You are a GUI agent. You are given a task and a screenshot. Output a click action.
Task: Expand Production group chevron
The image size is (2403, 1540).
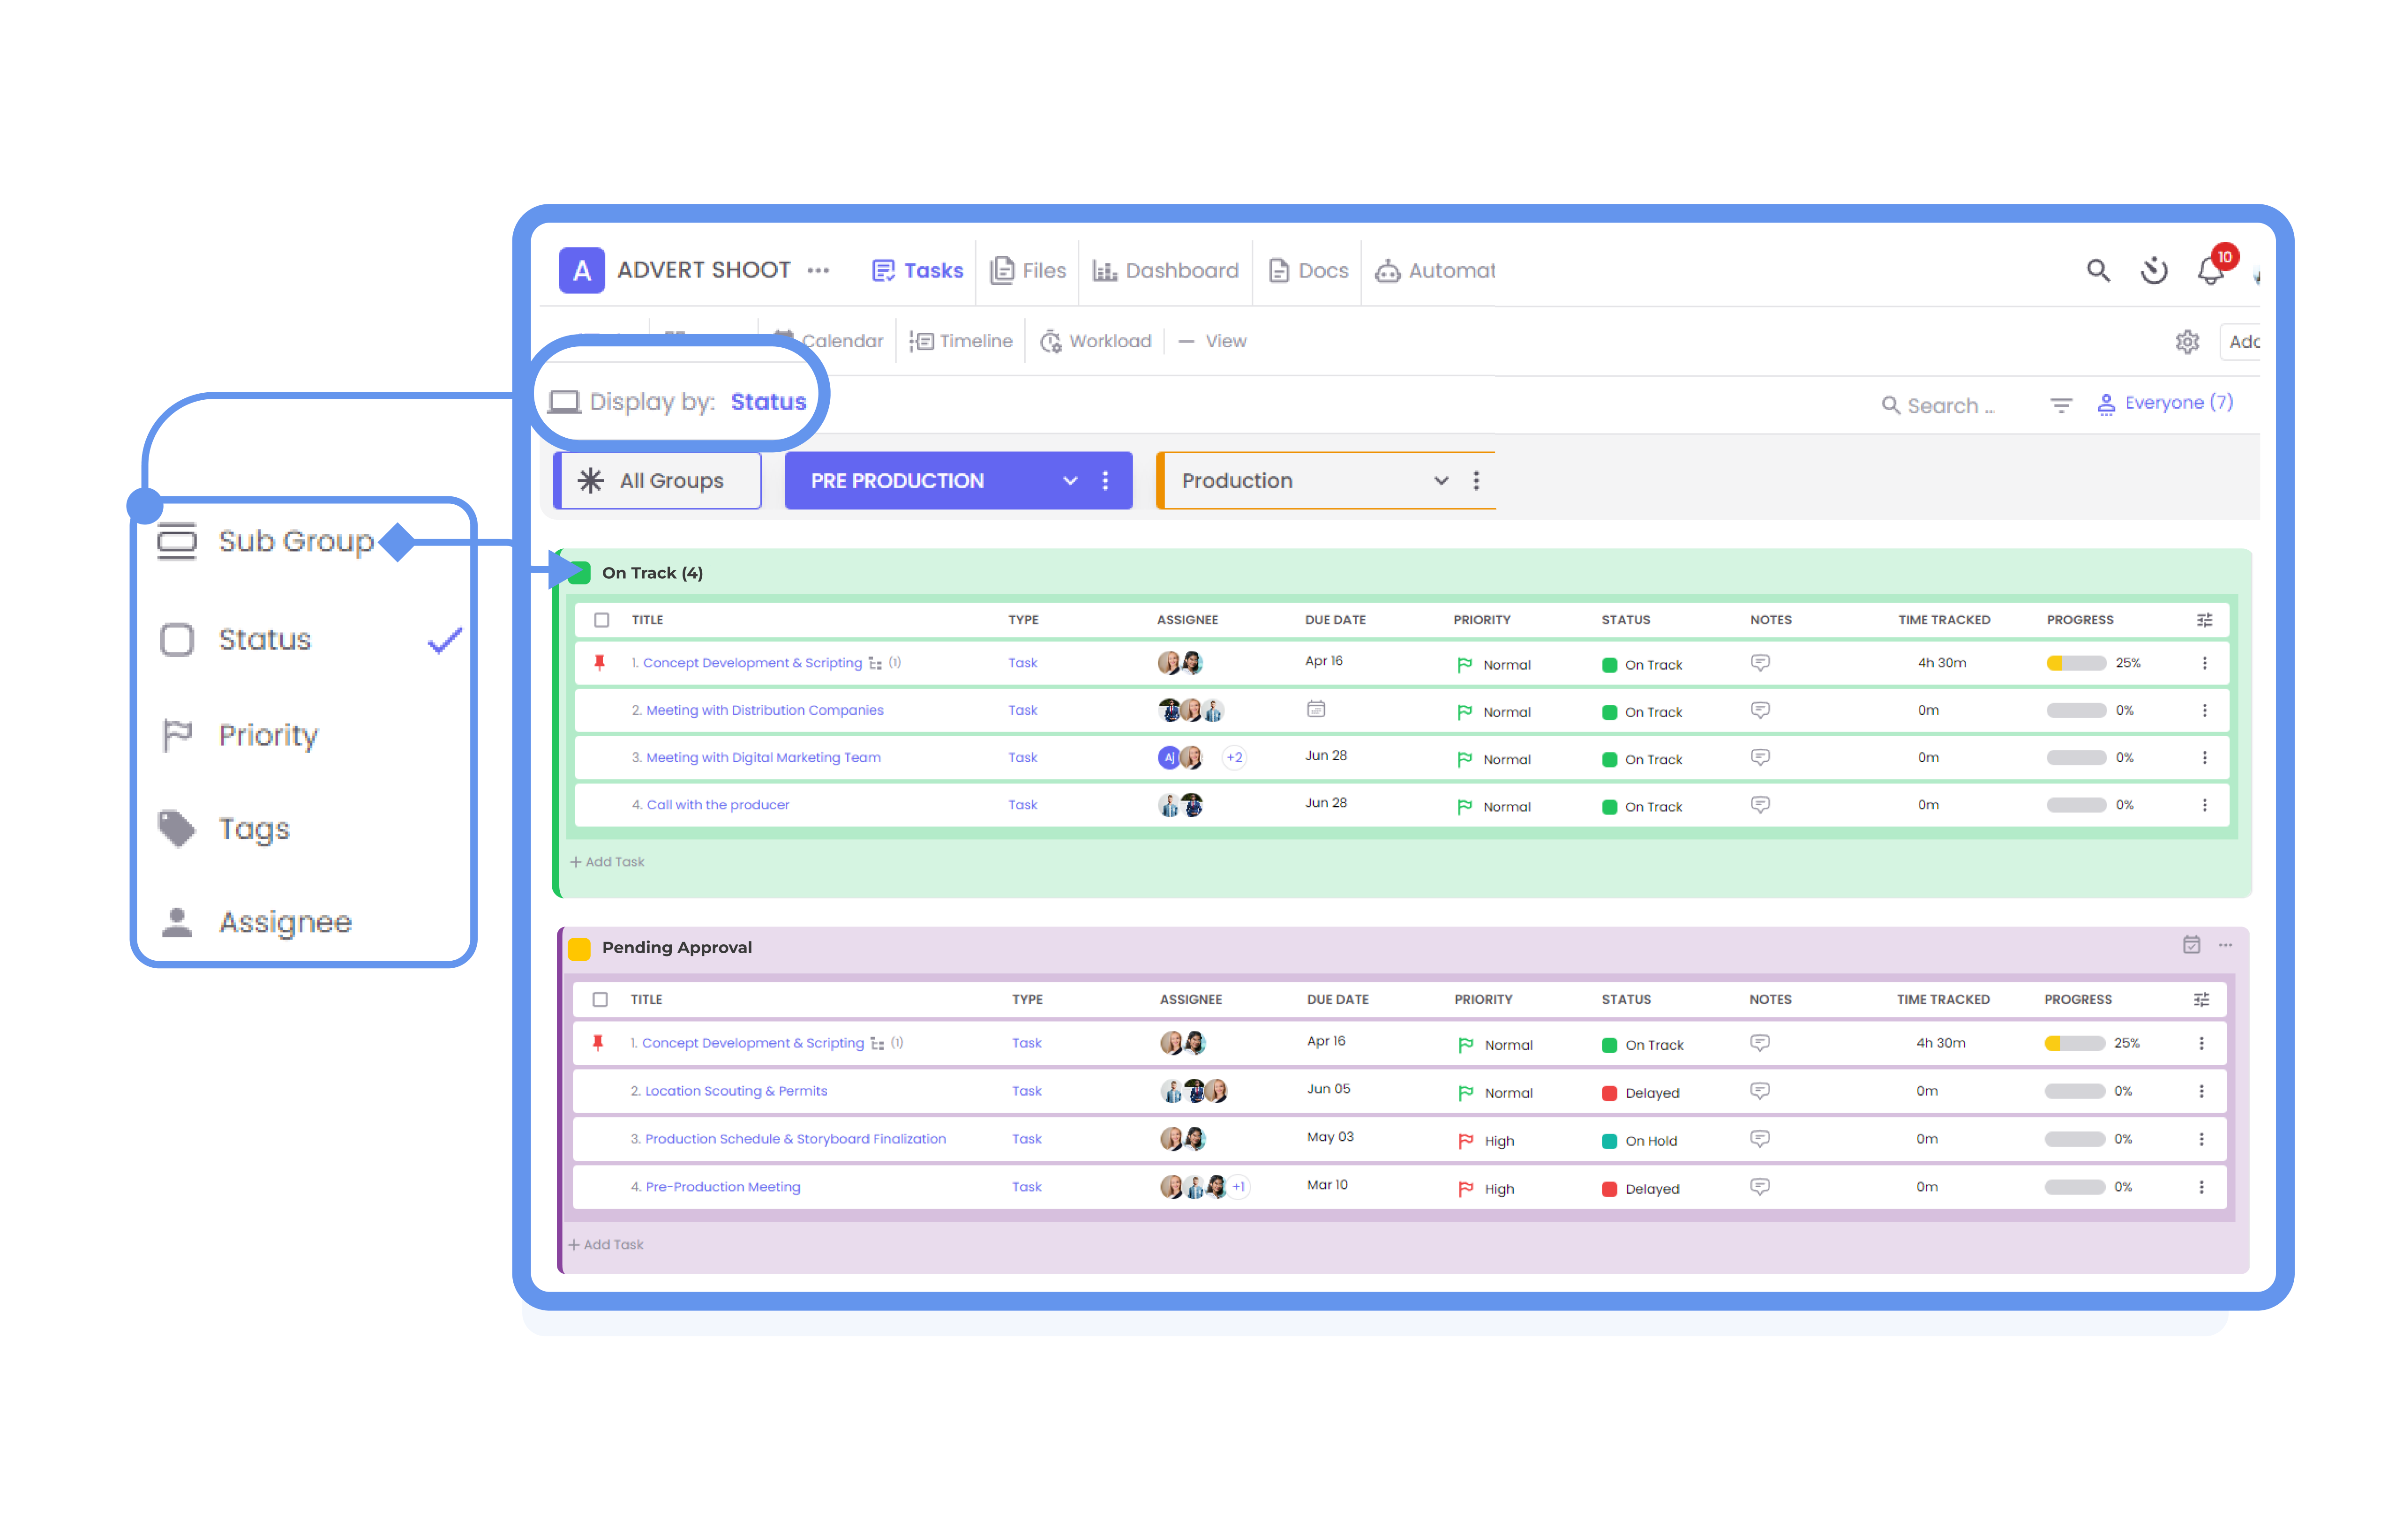pyautogui.click(x=1441, y=481)
